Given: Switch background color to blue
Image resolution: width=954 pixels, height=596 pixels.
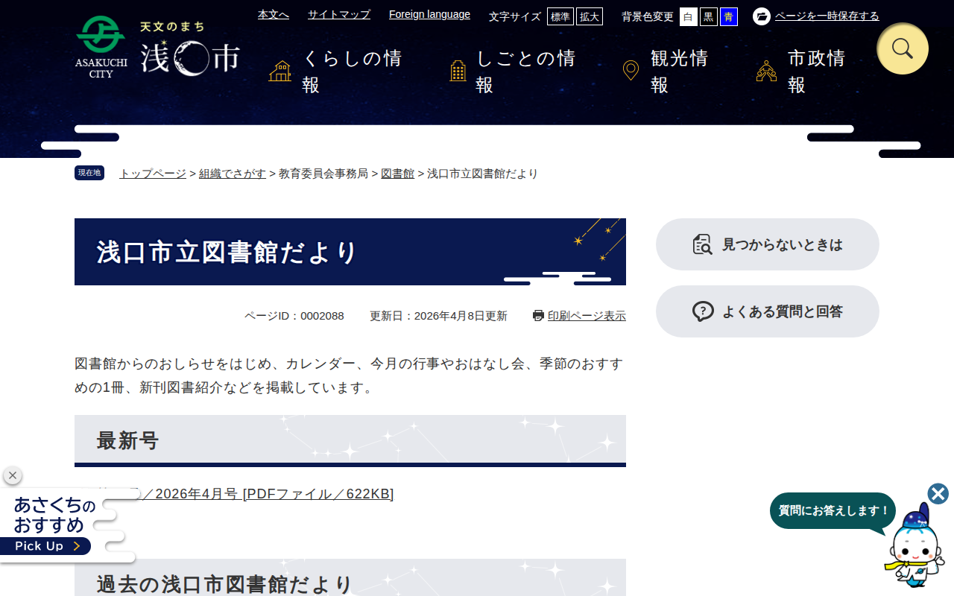Looking at the screenshot, I should click(x=729, y=16).
